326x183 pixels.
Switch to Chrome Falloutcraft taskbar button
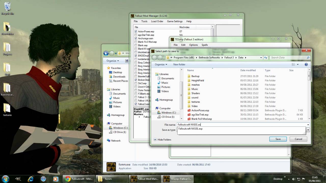click(79, 179)
